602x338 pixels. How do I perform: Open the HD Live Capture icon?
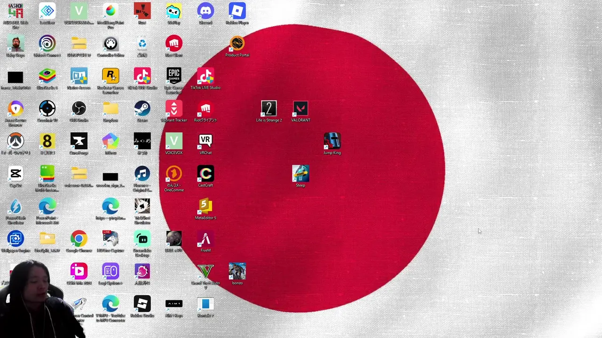pyautogui.click(x=111, y=239)
